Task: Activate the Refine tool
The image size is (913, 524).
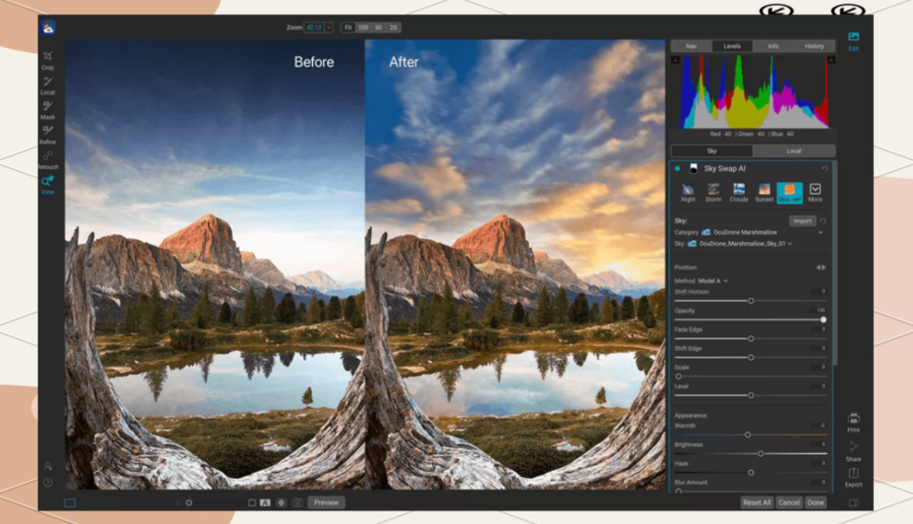Action: pos(48,135)
